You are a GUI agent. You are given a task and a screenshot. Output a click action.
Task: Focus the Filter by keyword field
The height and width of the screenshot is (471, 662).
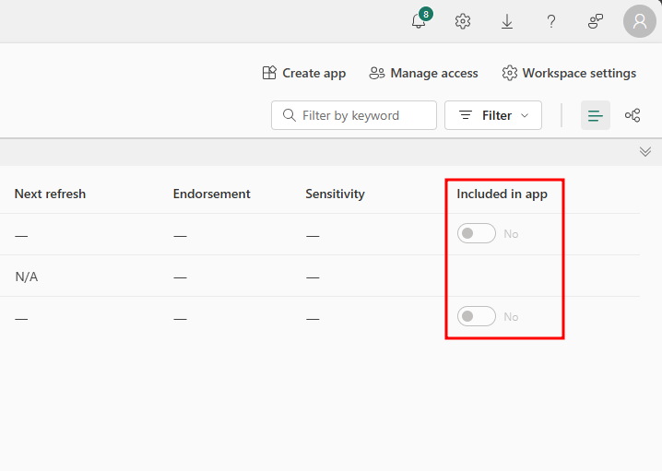354,115
